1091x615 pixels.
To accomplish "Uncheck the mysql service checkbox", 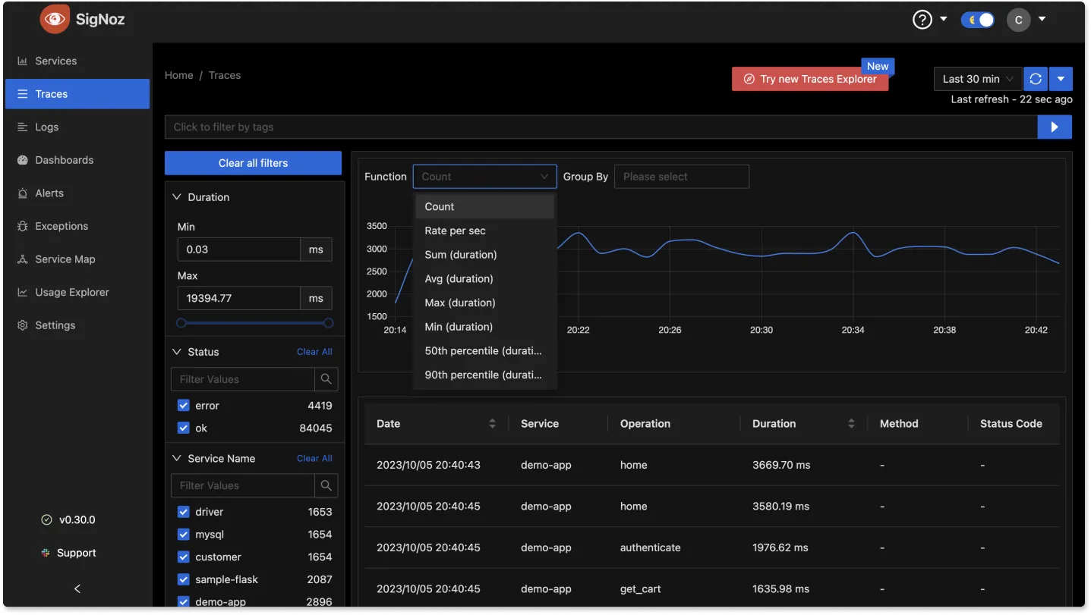I will pyautogui.click(x=183, y=535).
